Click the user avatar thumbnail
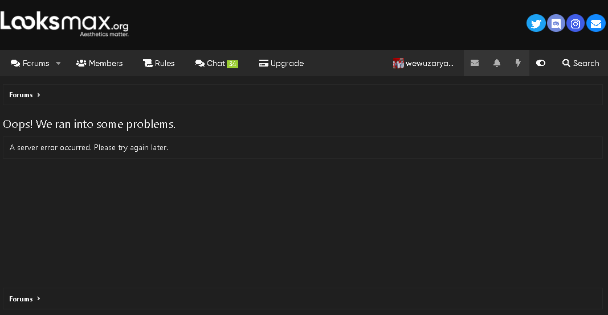This screenshot has width=608, height=315. coord(398,63)
